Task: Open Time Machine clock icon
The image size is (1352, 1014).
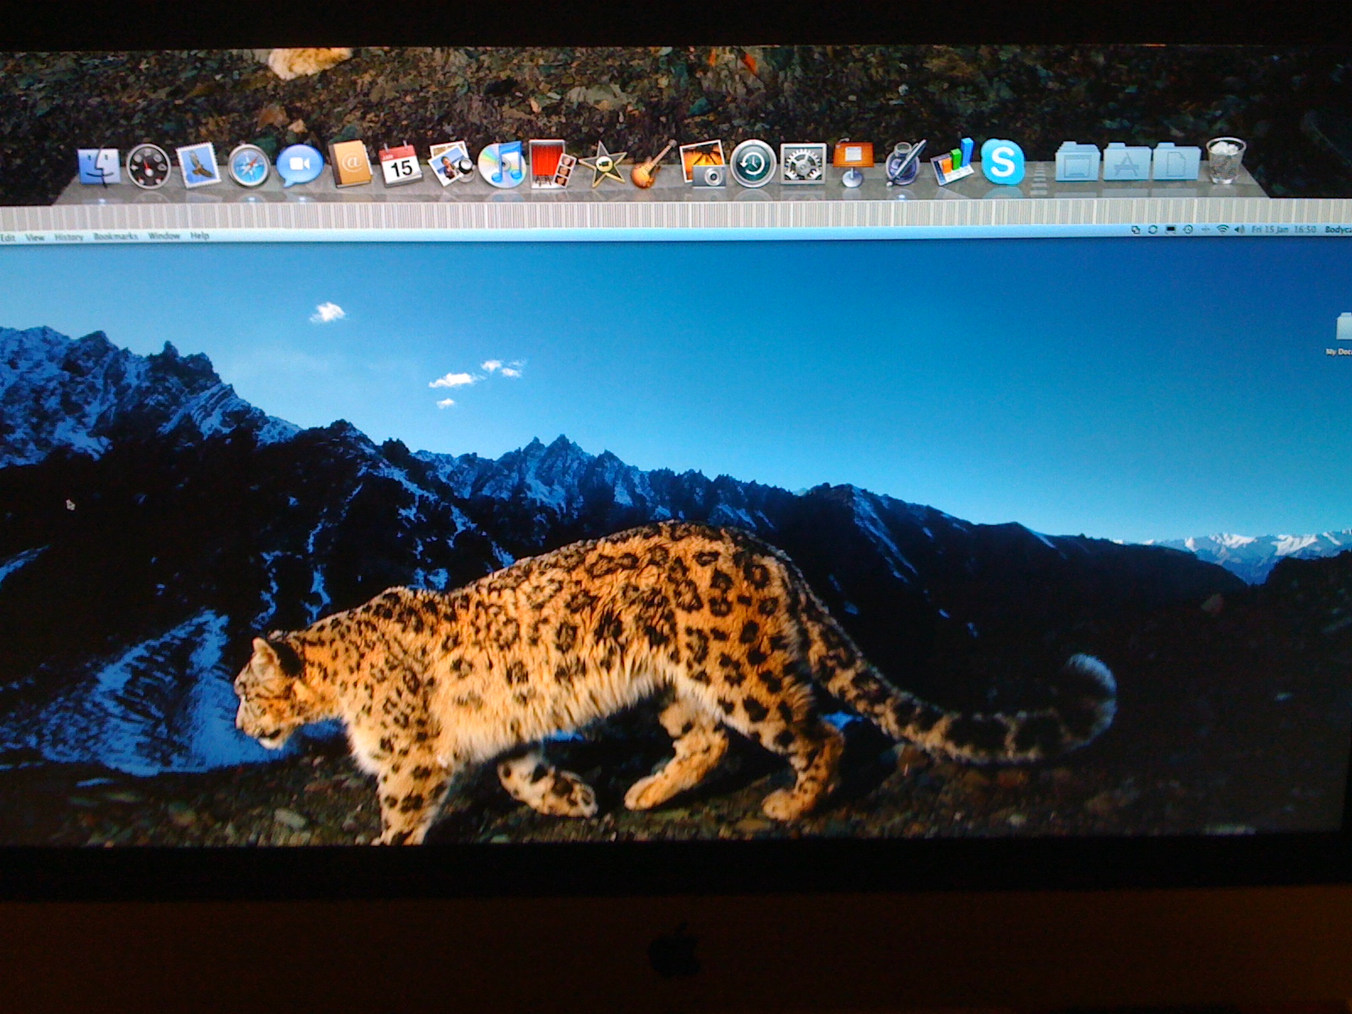Action: point(753,164)
